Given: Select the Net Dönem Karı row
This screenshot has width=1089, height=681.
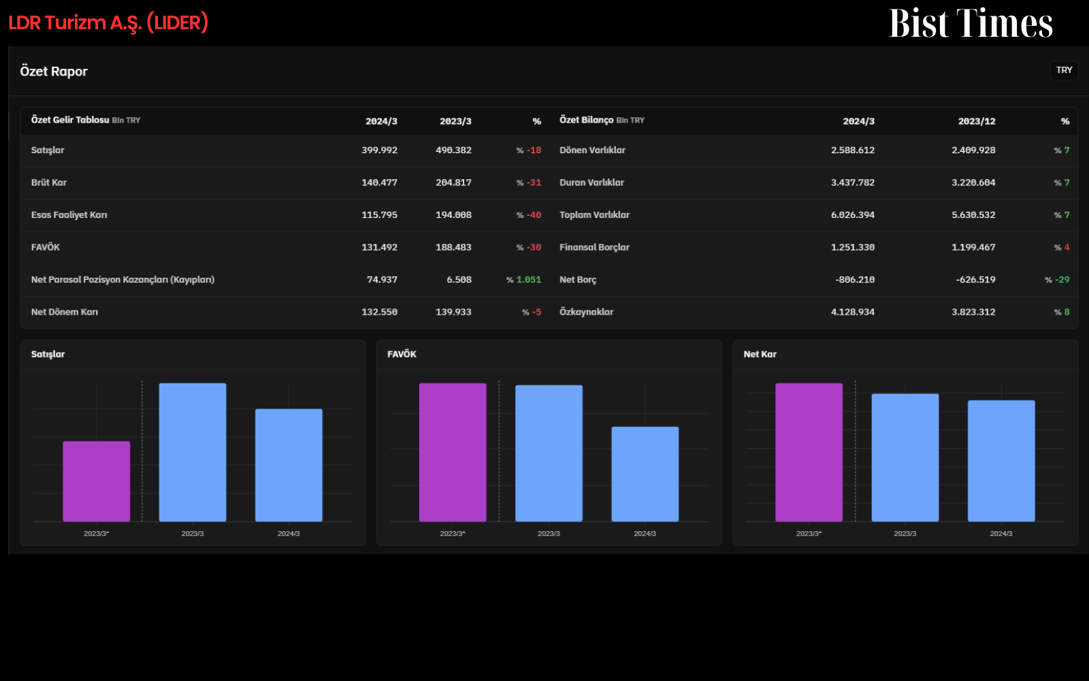Looking at the screenshot, I should pyautogui.click(x=286, y=312).
